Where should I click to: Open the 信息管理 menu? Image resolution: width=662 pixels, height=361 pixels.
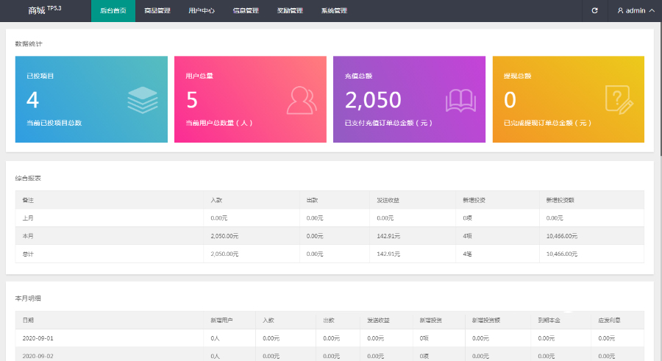coord(246,11)
